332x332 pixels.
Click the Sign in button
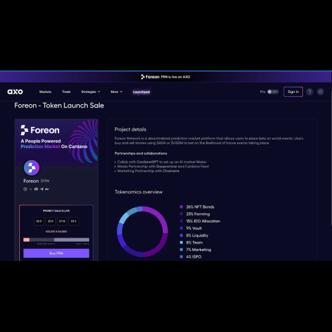(x=293, y=92)
